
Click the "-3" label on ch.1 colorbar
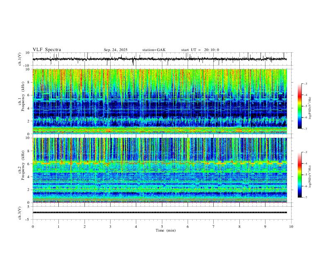coord(306,83)
